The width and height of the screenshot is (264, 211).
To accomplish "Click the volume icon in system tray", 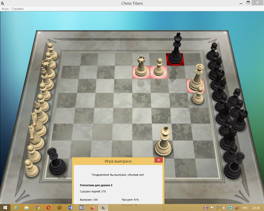I will [224, 207].
